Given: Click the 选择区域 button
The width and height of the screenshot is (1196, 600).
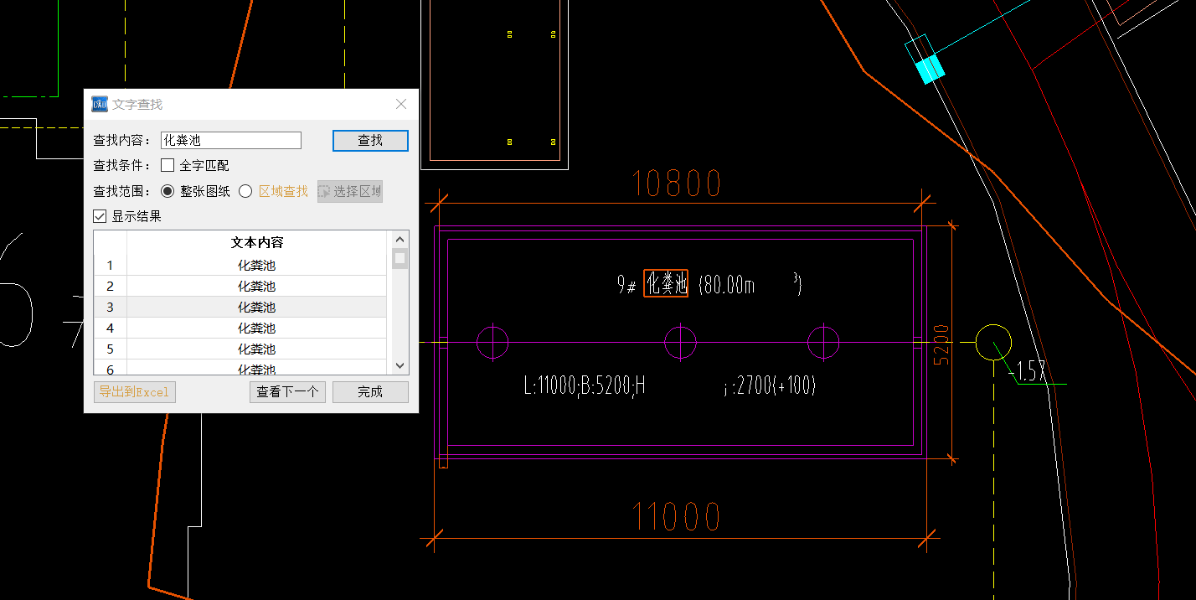Looking at the screenshot, I should pyautogui.click(x=350, y=191).
